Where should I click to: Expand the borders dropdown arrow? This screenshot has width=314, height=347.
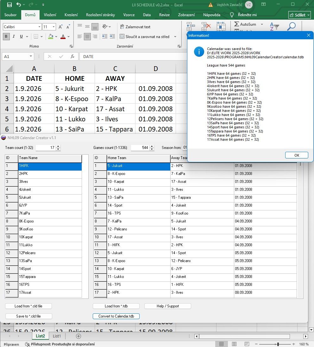point(41,36)
